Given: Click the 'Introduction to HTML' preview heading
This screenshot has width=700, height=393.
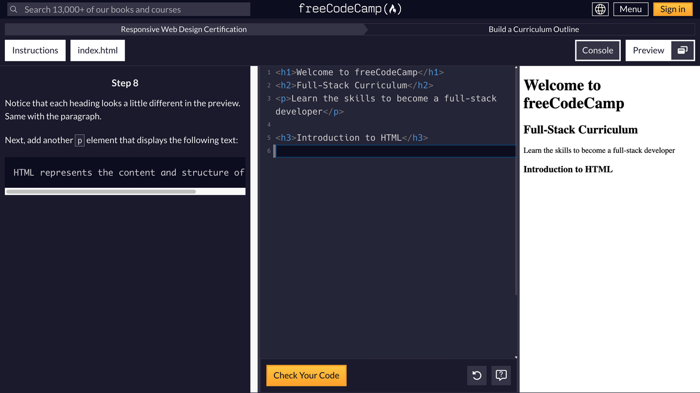Looking at the screenshot, I should 568,169.
